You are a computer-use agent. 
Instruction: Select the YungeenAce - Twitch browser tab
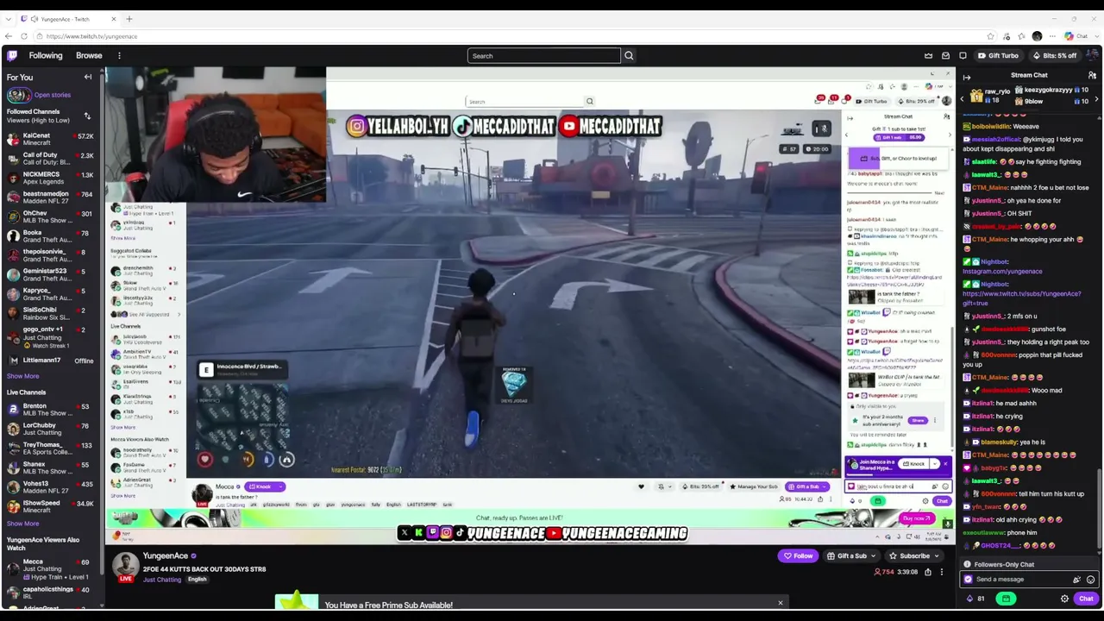(x=67, y=19)
